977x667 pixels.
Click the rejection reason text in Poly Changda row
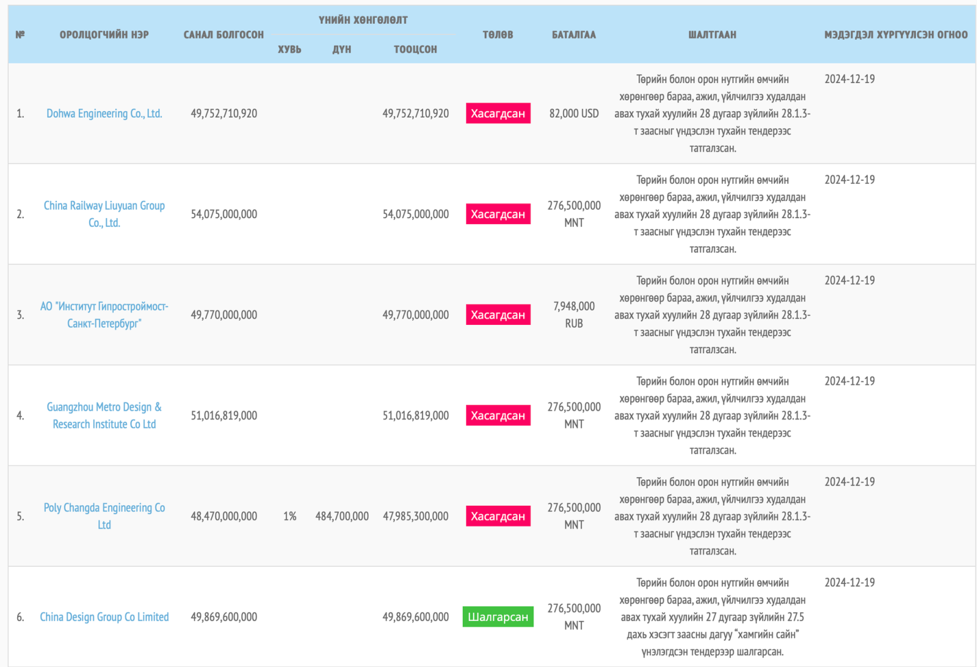click(713, 516)
